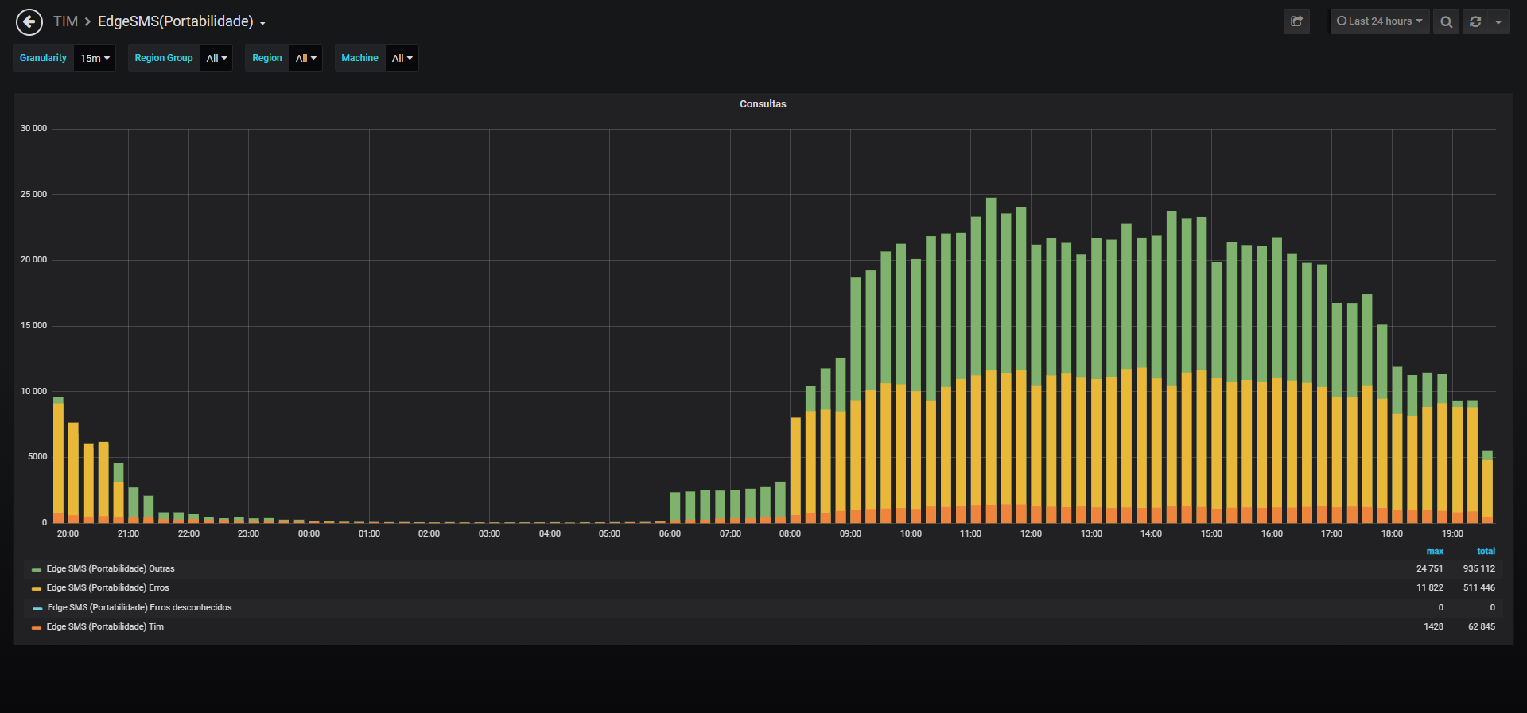Viewport: 1527px width, 713px height.
Task: Click the Granularity label
Action: (x=43, y=58)
